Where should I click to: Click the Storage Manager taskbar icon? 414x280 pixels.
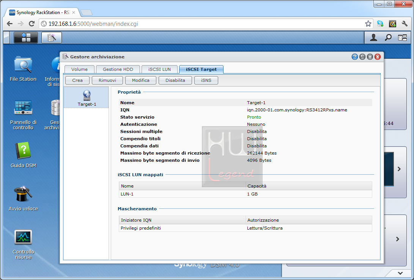pyautogui.click(x=52, y=38)
